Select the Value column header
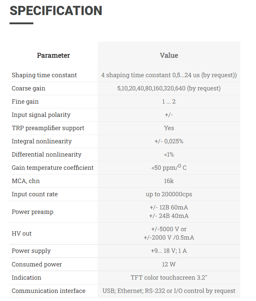The width and height of the screenshot is (256, 301). click(169, 55)
